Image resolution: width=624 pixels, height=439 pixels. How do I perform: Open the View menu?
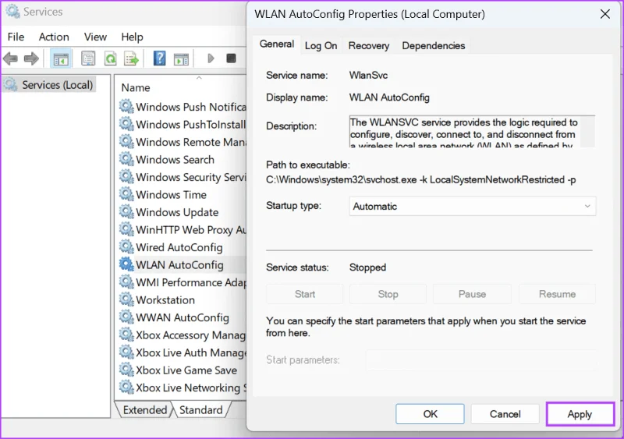pos(95,37)
